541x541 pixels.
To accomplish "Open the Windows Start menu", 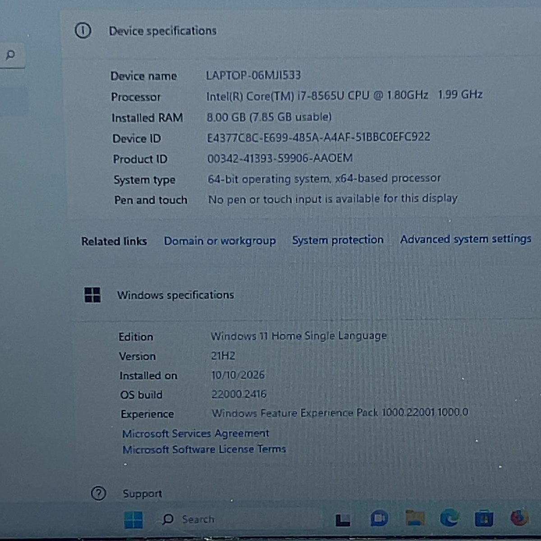I will pos(133,520).
